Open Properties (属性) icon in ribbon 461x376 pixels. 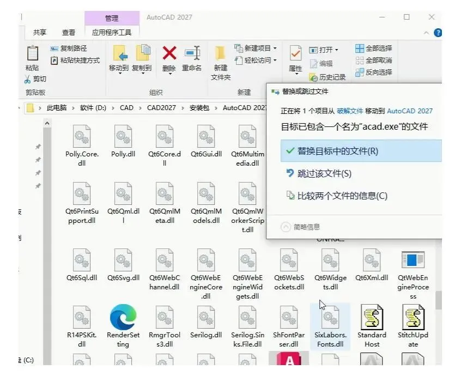tap(295, 54)
